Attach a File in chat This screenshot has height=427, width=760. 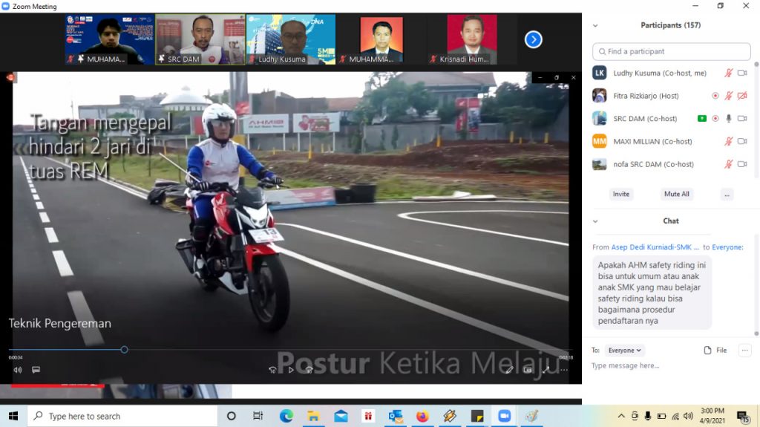[x=715, y=350]
